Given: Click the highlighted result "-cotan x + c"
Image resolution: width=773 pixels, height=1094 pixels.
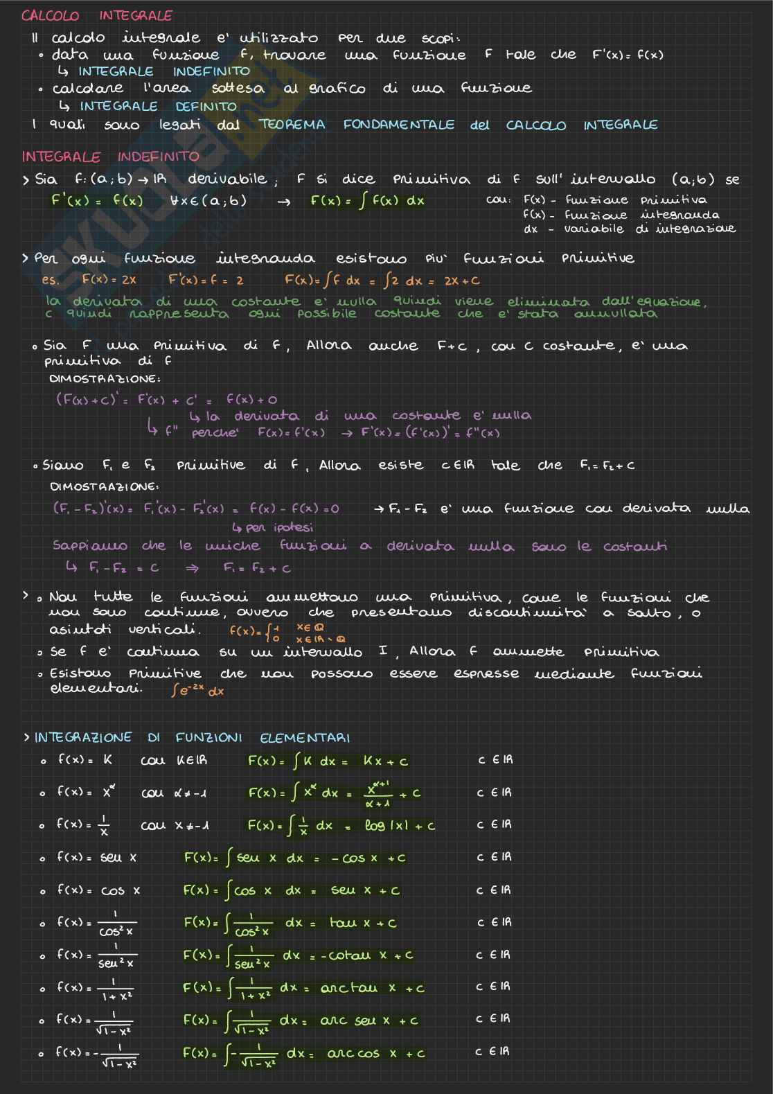Looking at the screenshot, I should 366,955.
